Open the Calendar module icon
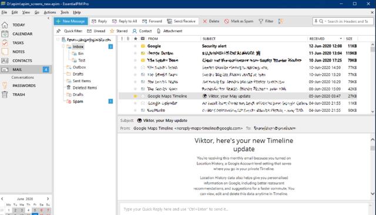 pos(5,34)
